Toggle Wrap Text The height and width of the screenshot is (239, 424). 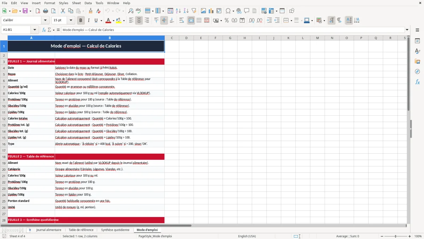pos(182,21)
